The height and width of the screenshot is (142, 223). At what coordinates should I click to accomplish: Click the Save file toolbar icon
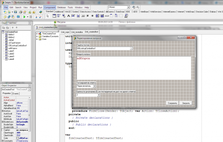tap(16, 12)
